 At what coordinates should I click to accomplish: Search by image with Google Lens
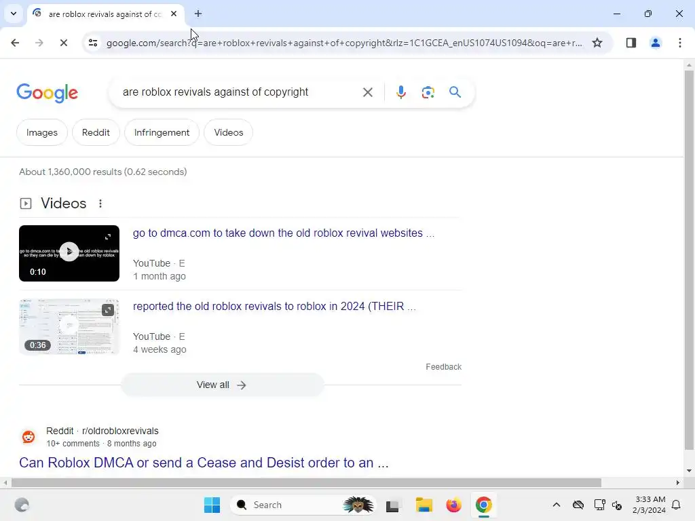coord(428,92)
